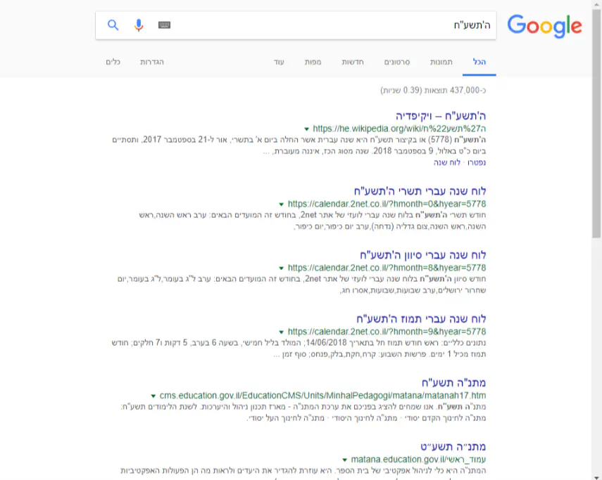This screenshot has width=602, height=480.
Task: Open the סרטונים (Videos) tab
Action: [x=397, y=62]
